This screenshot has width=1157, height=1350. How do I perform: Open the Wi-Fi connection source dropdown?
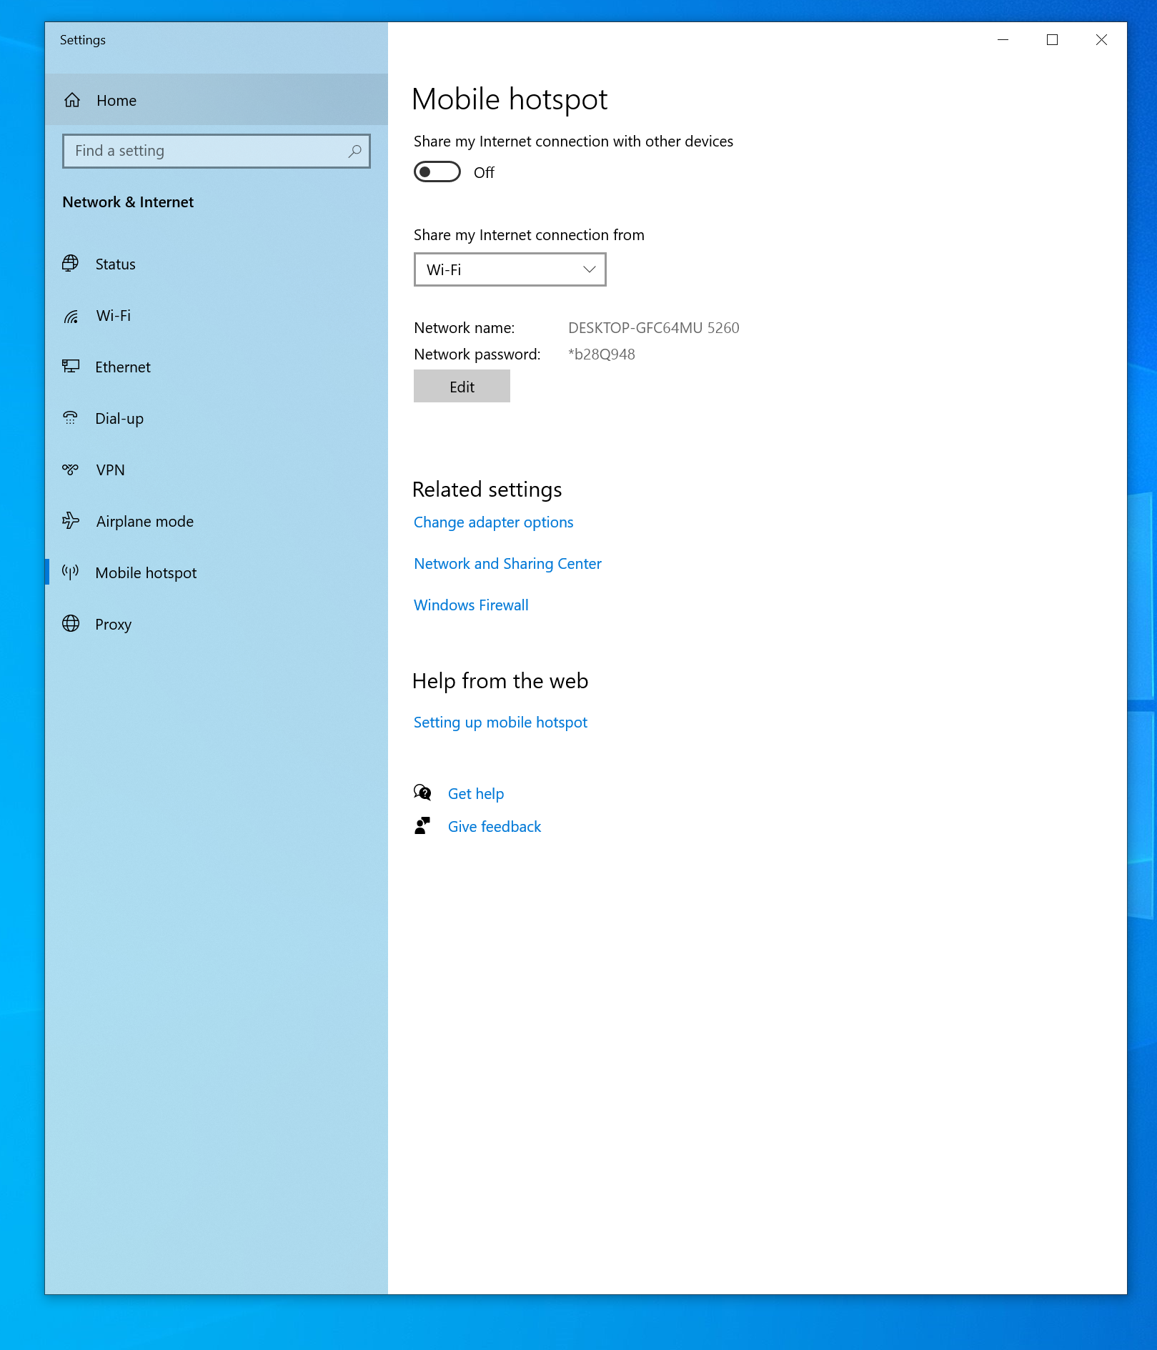click(510, 269)
